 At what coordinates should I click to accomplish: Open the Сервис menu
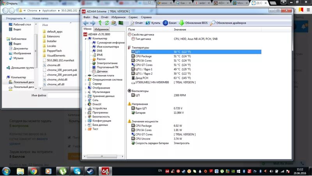tap(133, 17)
